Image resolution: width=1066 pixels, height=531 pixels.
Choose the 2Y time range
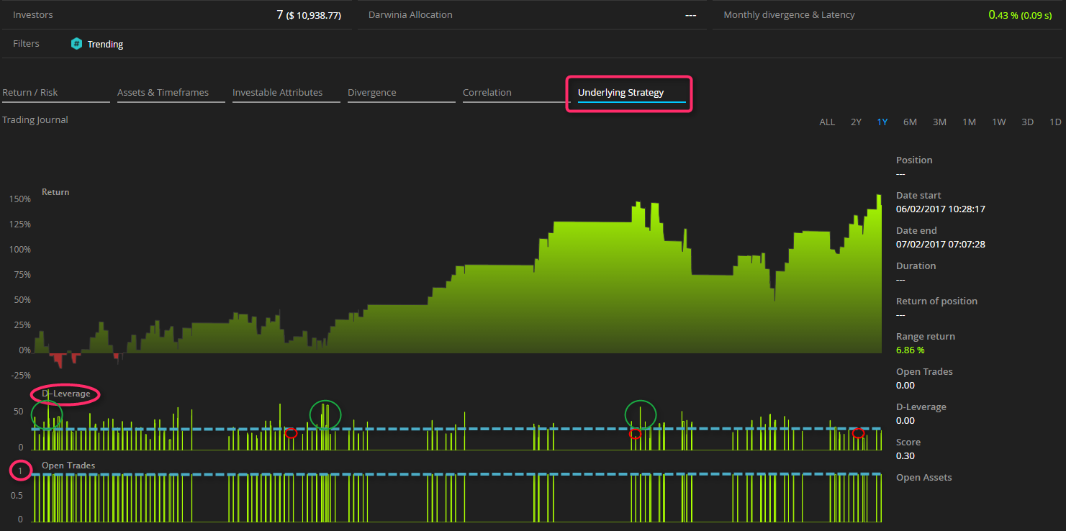coord(856,122)
